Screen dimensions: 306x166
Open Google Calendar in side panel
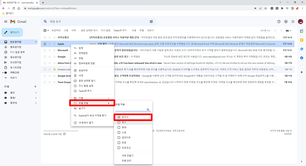[x=301, y=31]
